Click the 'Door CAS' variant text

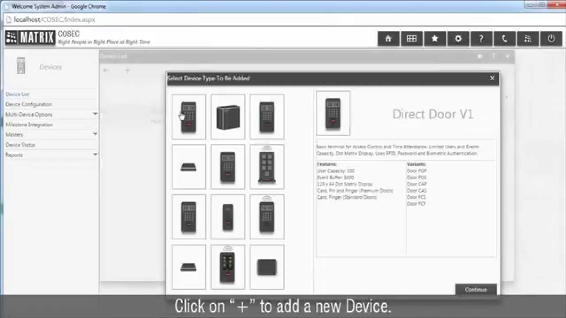tap(417, 190)
